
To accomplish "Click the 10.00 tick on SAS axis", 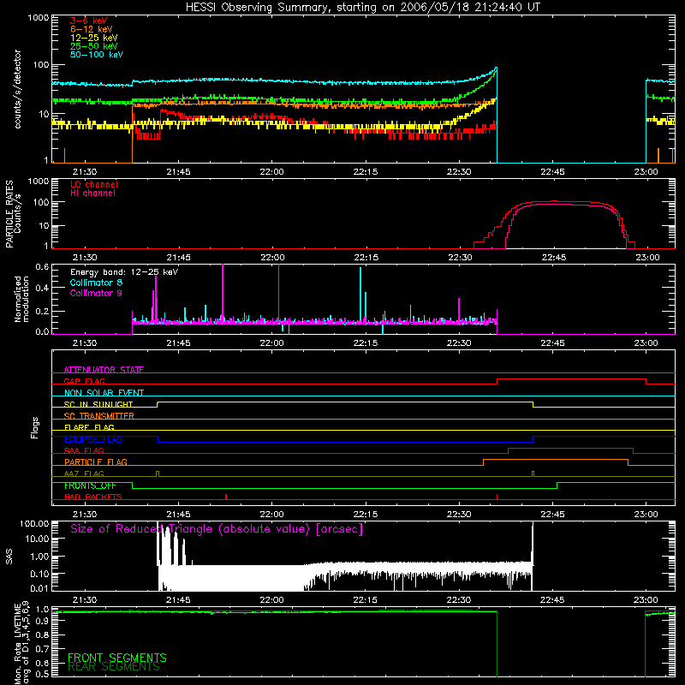I will pyautogui.click(x=37, y=539).
